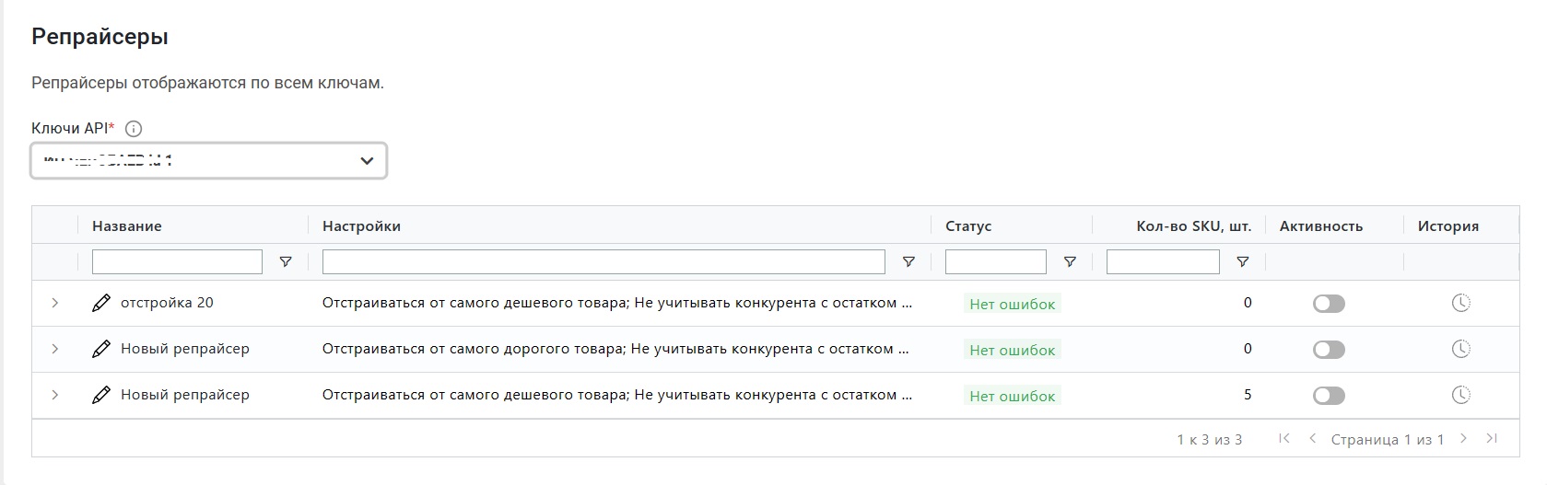Open the Ключи API dropdown
The width and height of the screenshot is (1547, 485).
coord(208,161)
